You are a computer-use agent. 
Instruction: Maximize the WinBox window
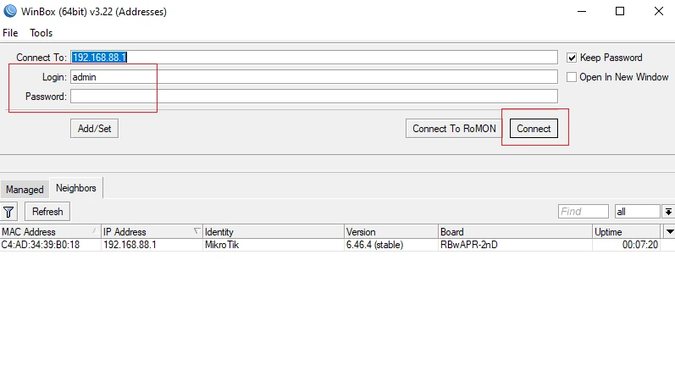tap(620, 12)
